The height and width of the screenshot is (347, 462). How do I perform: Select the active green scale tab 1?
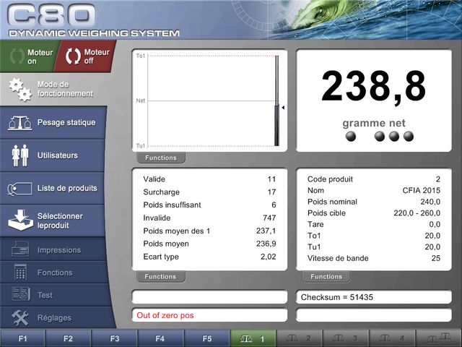point(253,338)
